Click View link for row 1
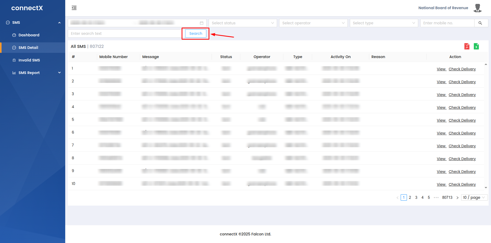The width and height of the screenshot is (491, 243). (x=441, y=69)
